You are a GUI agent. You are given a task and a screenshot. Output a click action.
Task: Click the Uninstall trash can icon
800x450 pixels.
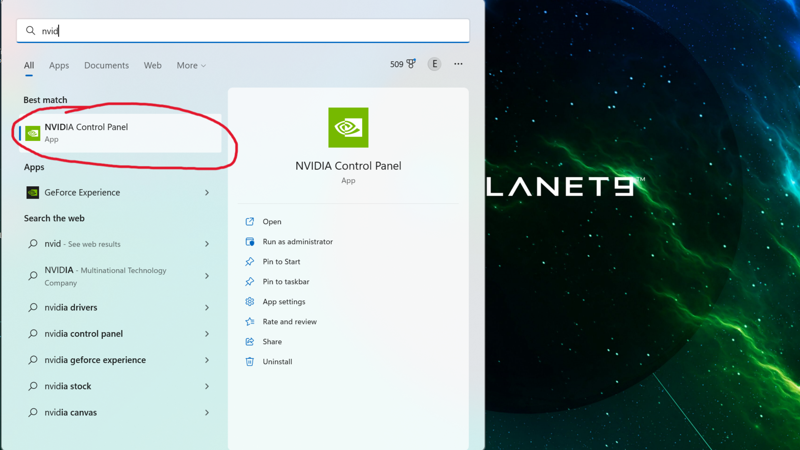click(250, 362)
